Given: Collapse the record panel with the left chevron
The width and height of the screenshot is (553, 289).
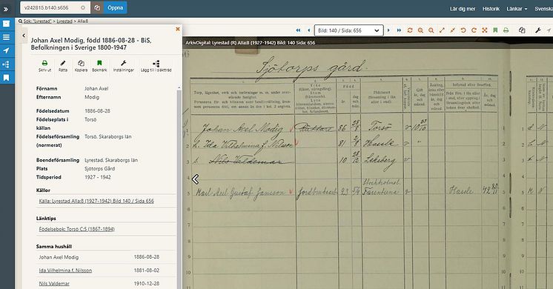Looking at the screenshot, I should [x=24, y=36].
